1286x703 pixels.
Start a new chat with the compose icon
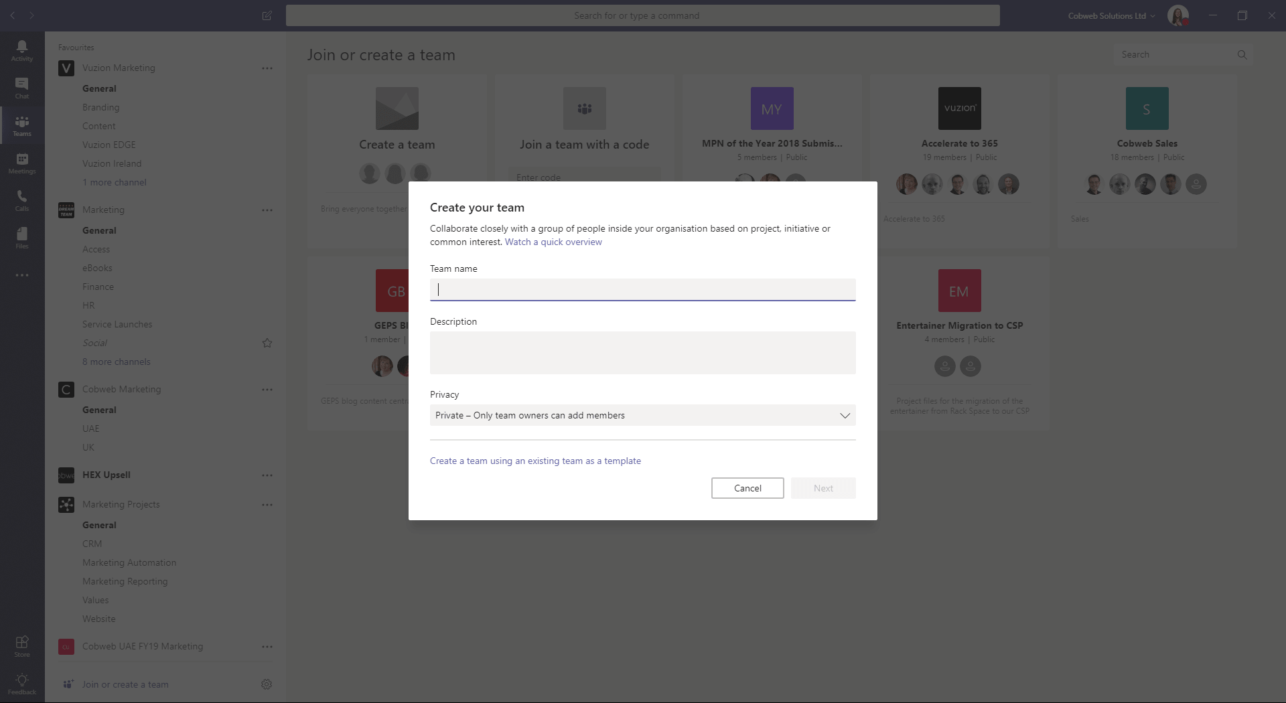267,15
